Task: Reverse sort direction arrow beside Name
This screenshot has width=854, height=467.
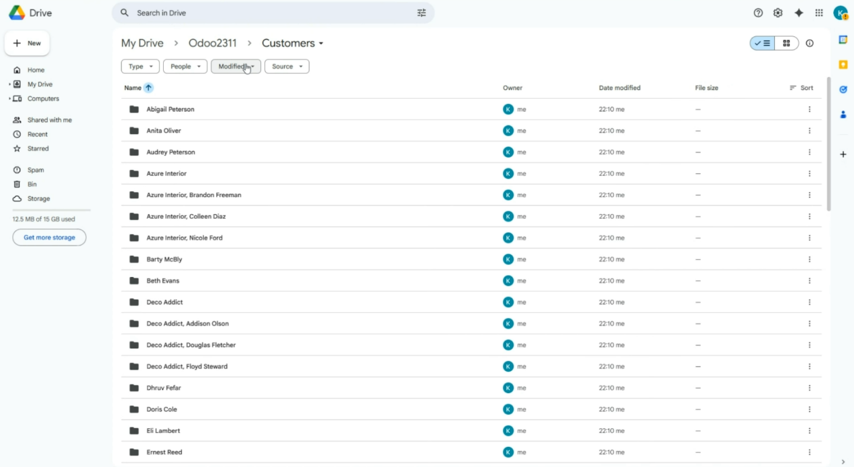Action: pyautogui.click(x=148, y=88)
